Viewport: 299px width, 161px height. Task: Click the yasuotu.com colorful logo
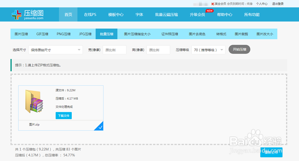click(x=28, y=15)
